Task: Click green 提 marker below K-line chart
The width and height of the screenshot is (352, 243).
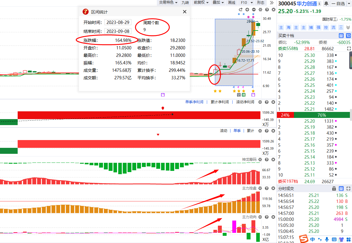Action: coord(244,95)
